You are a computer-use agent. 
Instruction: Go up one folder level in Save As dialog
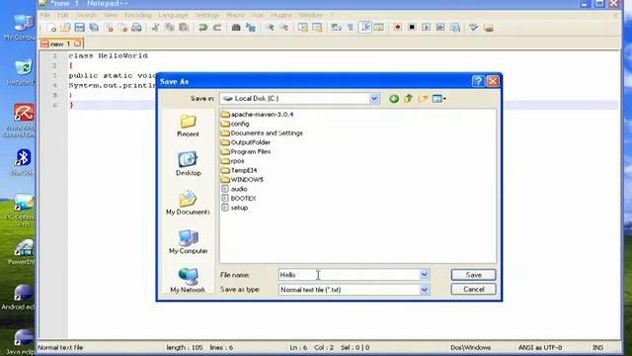click(x=408, y=99)
